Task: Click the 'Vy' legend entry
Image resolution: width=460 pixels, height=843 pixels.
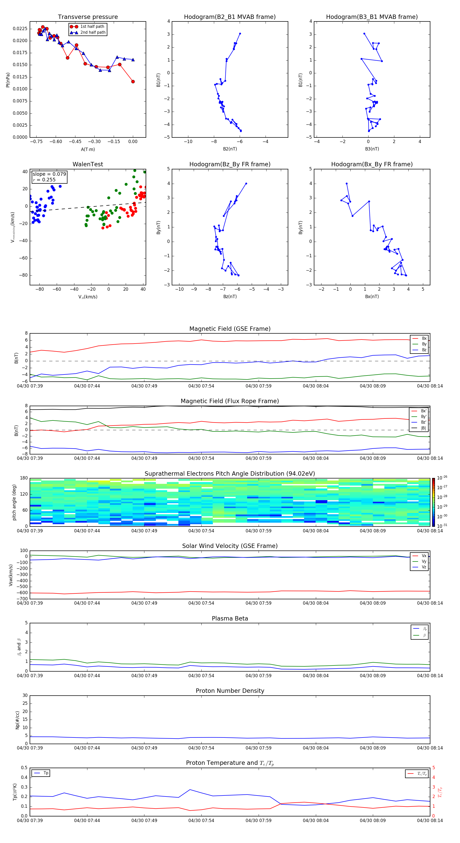Action: point(420,561)
